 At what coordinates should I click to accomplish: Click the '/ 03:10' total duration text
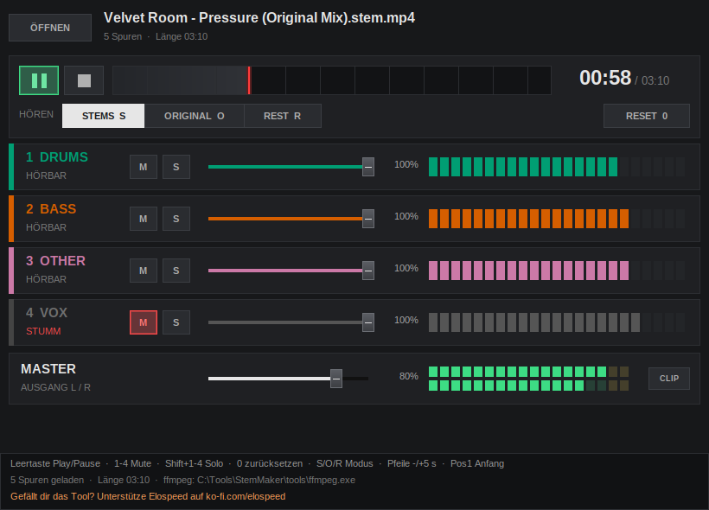click(652, 81)
